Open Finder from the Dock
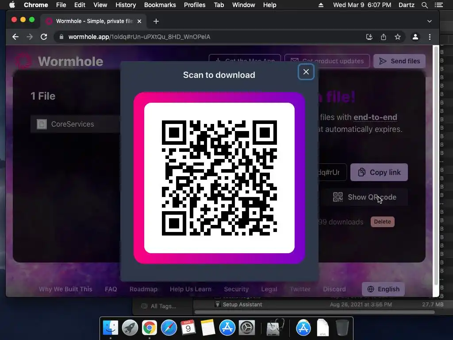The height and width of the screenshot is (340, 453). [x=111, y=328]
